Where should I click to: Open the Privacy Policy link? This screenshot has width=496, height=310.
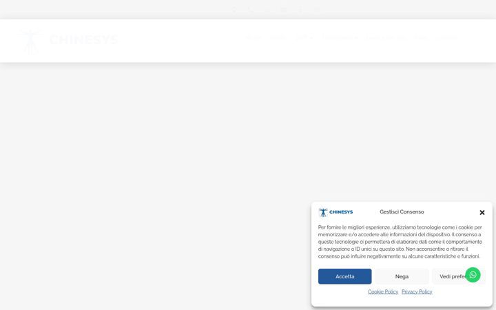pos(417,291)
